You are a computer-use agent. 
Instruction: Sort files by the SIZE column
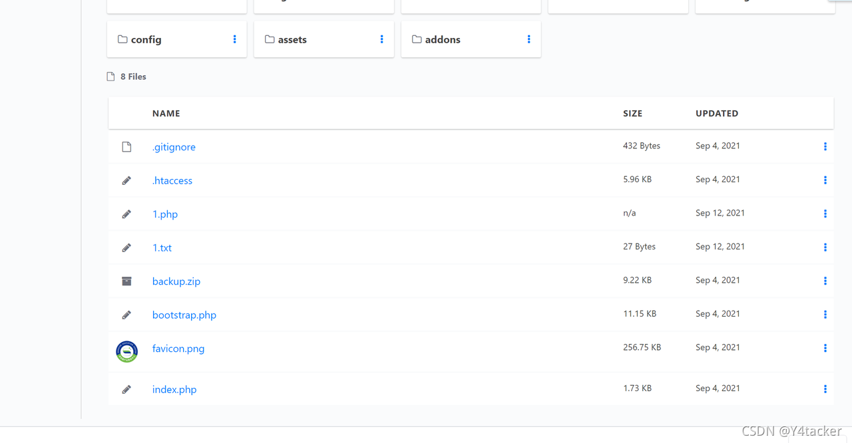click(x=632, y=113)
